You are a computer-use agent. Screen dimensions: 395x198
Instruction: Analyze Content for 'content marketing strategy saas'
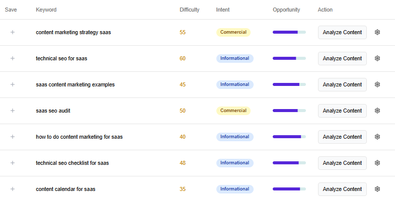[342, 32]
